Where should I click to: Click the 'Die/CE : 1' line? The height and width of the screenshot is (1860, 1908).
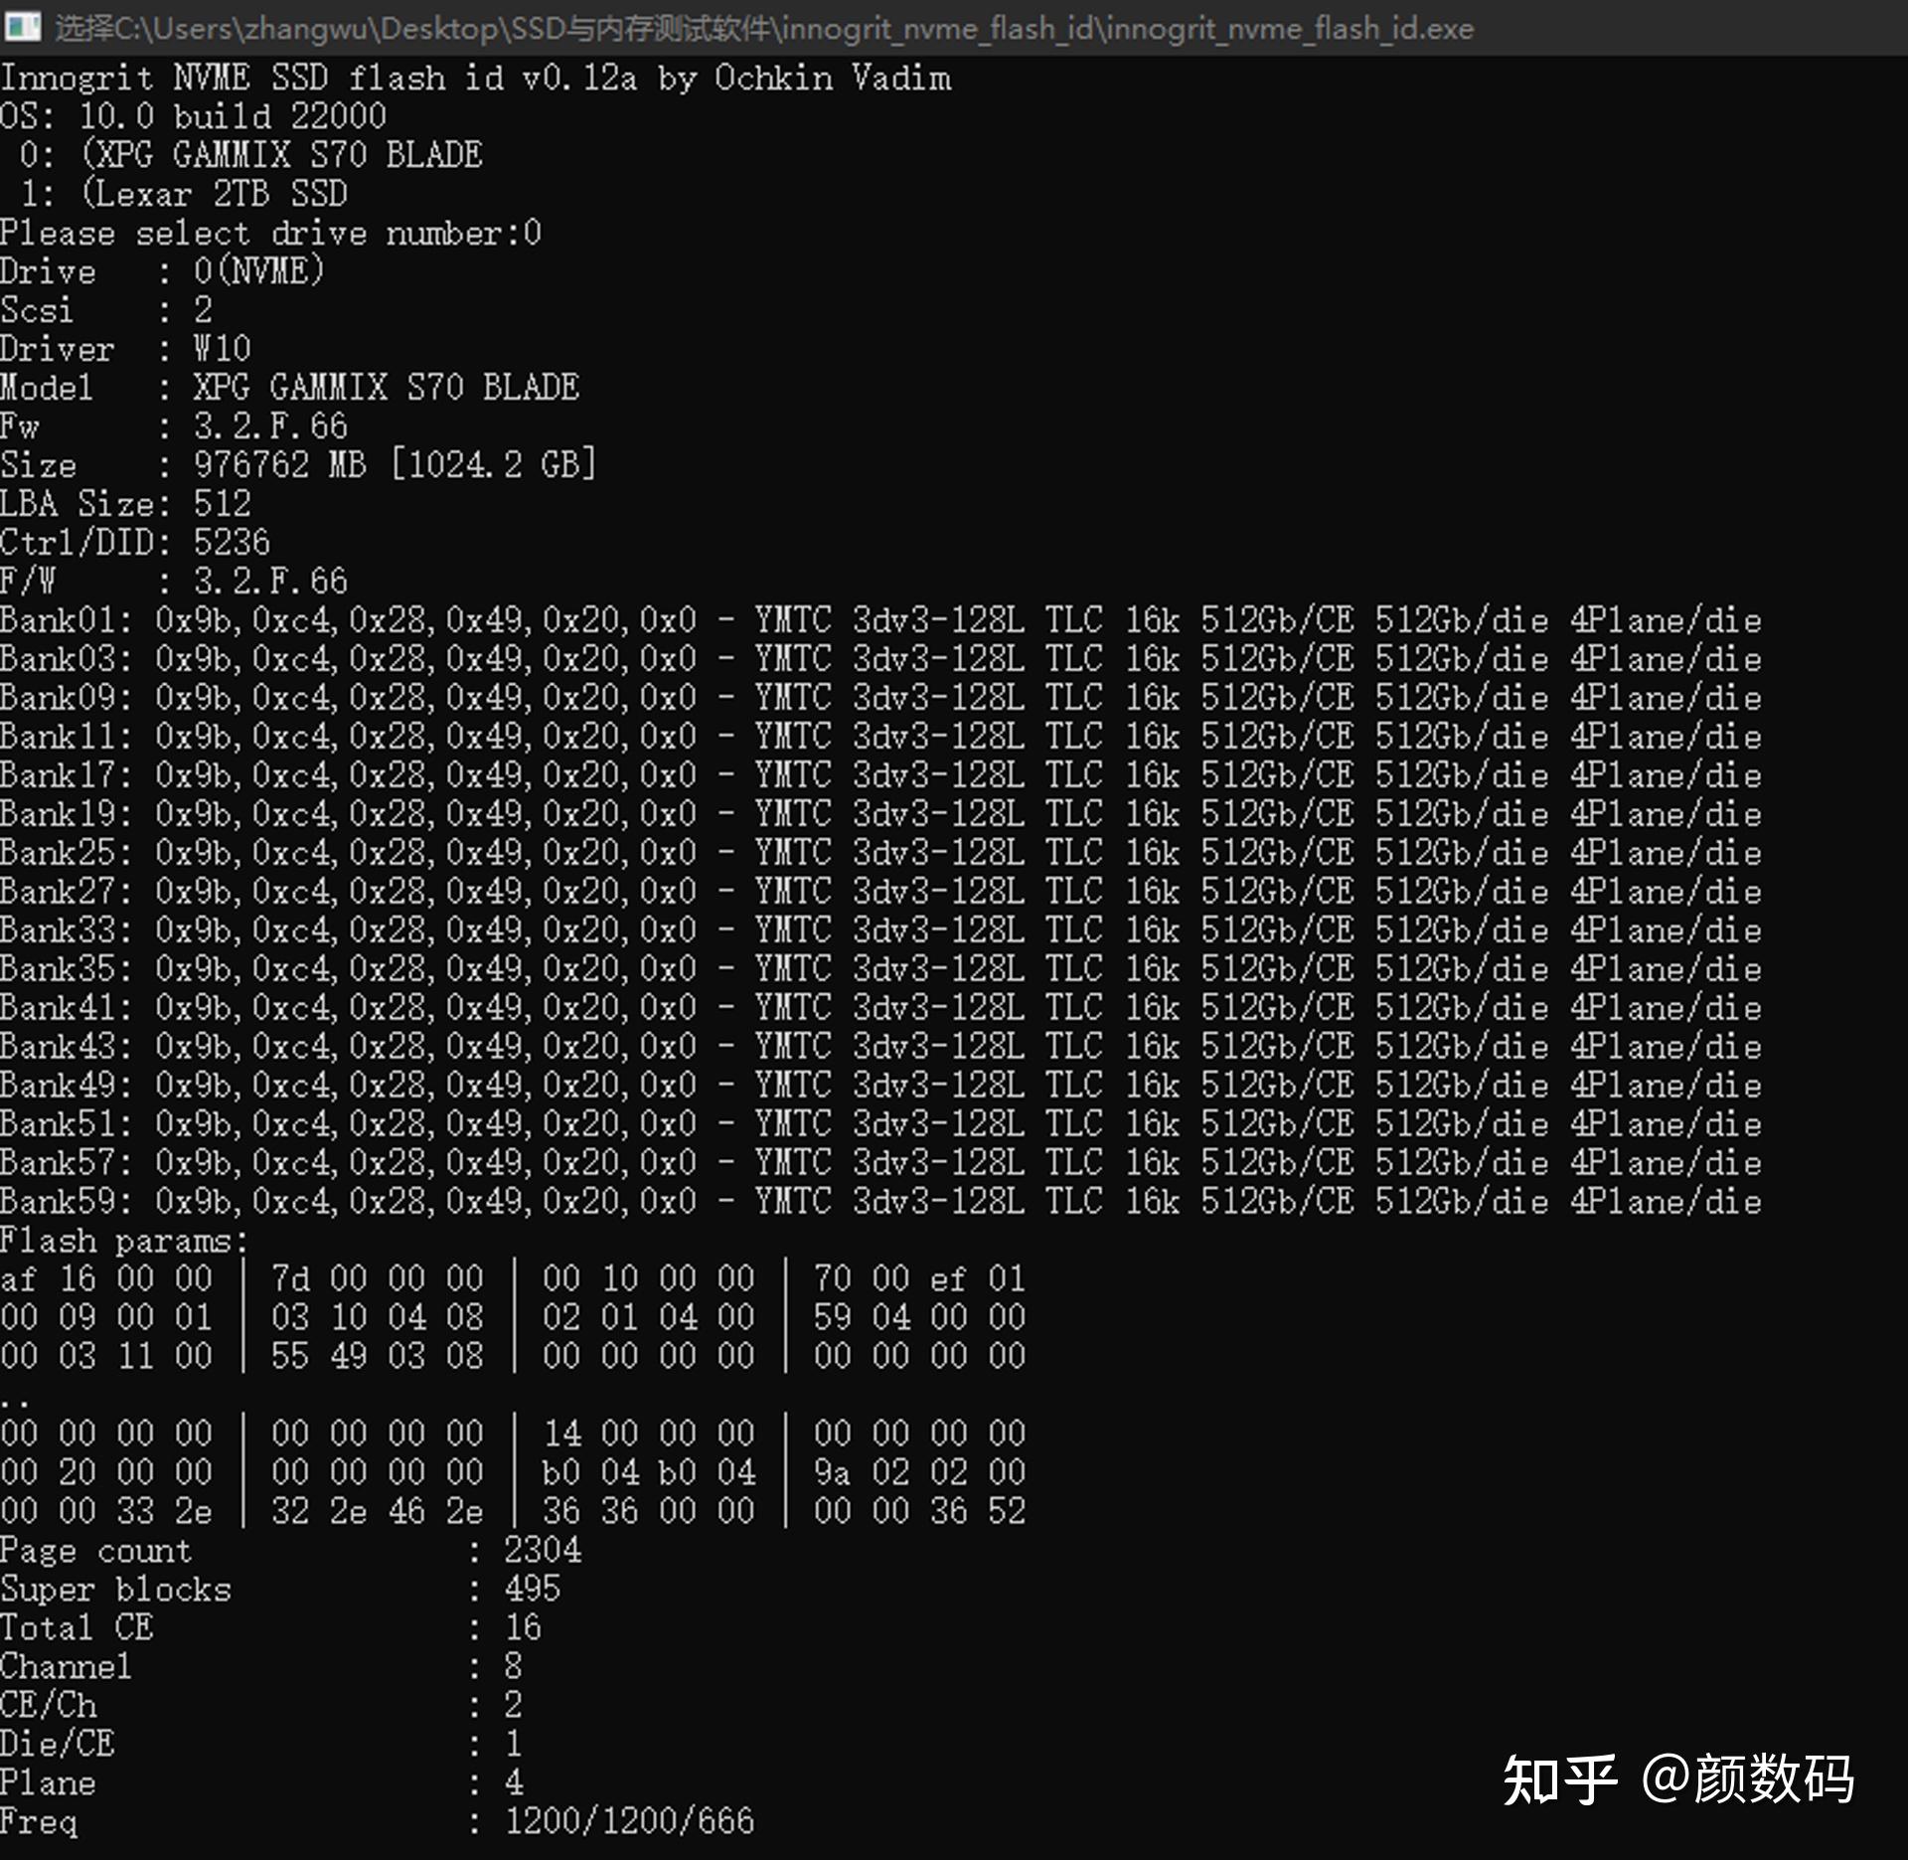(x=261, y=1744)
